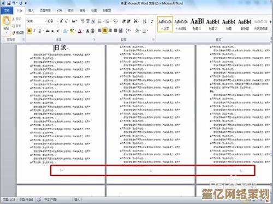Align the text to the left
Image resolution: width=273 pixels, height=204 pixels.
tap(99, 31)
